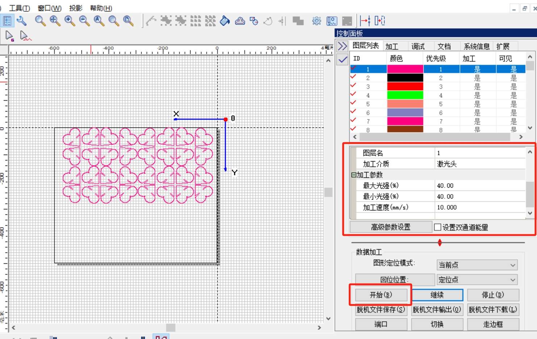Click the zoom in magnifier icon

pos(70,21)
